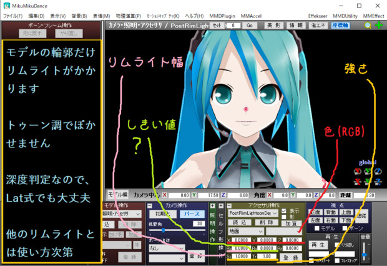Collapse the アクセサリ操作 panel with minus button

point(229,205)
